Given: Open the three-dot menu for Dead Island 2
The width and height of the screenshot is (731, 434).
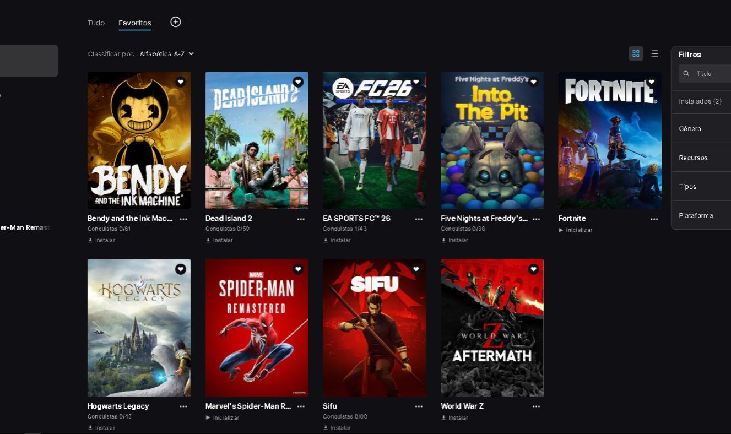Looking at the screenshot, I should [301, 219].
